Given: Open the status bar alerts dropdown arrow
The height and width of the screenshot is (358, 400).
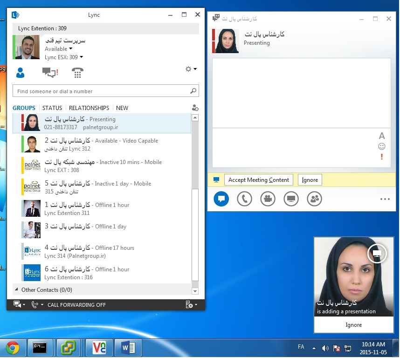Looking at the screenshot, I should point(196,305).
